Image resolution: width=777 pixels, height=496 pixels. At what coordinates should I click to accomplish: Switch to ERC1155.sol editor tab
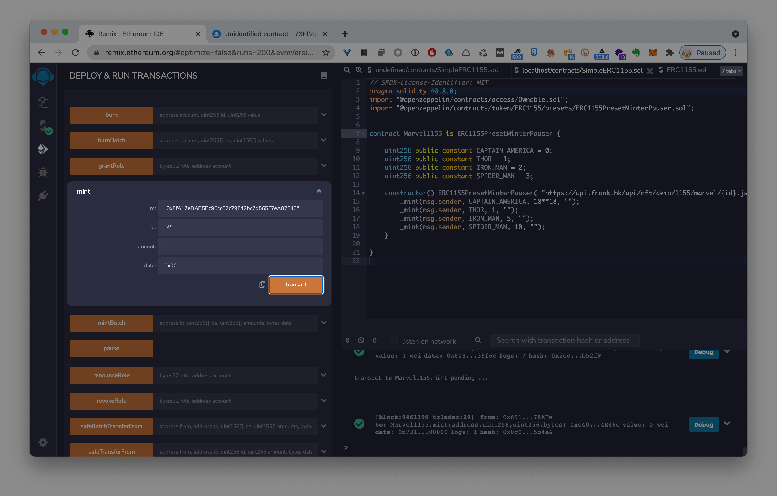tap(686, 70)
